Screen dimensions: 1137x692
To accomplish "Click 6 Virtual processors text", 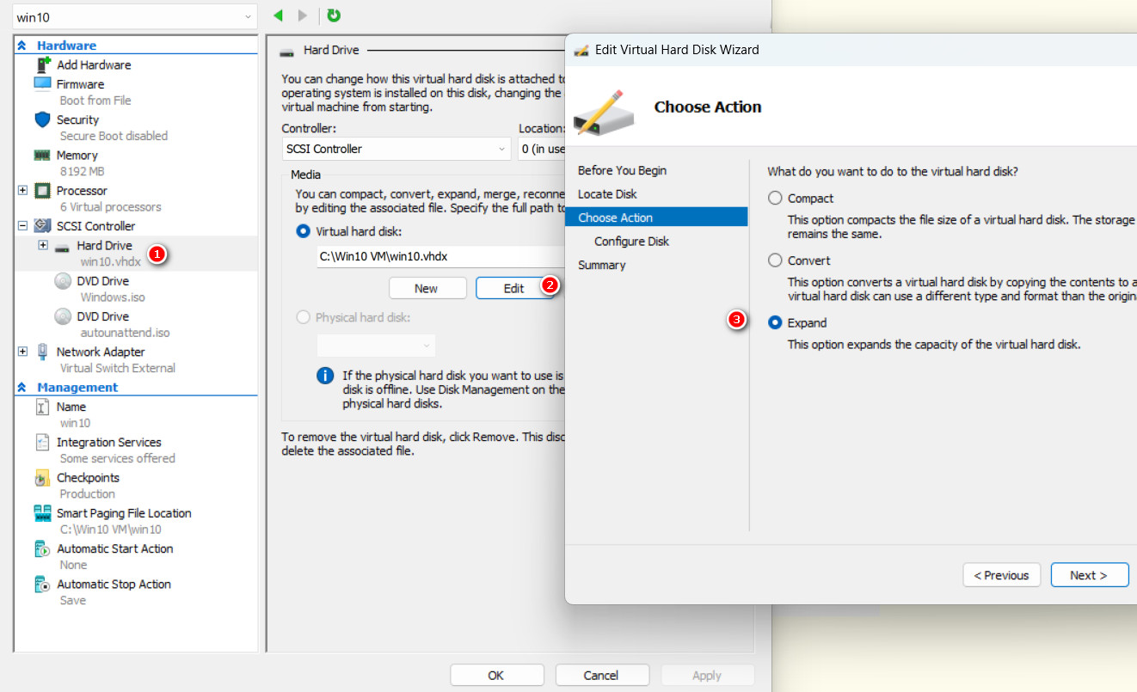I will click(x=110, y=206).
